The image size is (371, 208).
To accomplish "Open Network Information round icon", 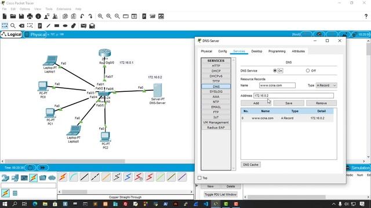I will [x=38, y=16].
